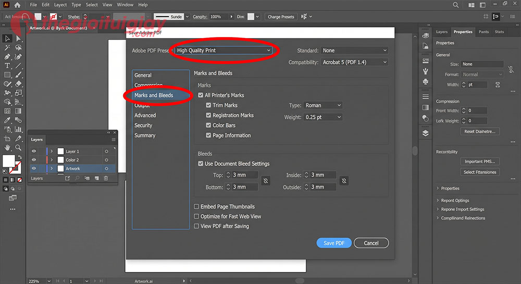
Task: Enable Optimize for Fast Web View
Action: 196,216
